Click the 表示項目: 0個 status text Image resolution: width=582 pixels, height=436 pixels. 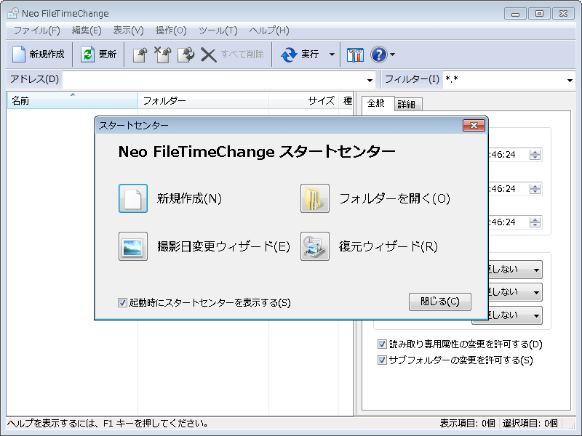click(467, 424)
